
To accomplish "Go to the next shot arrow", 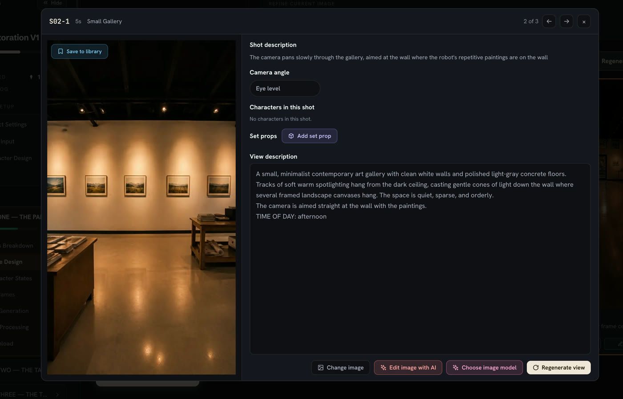I will pyautogui.click(x=566, y=21).
